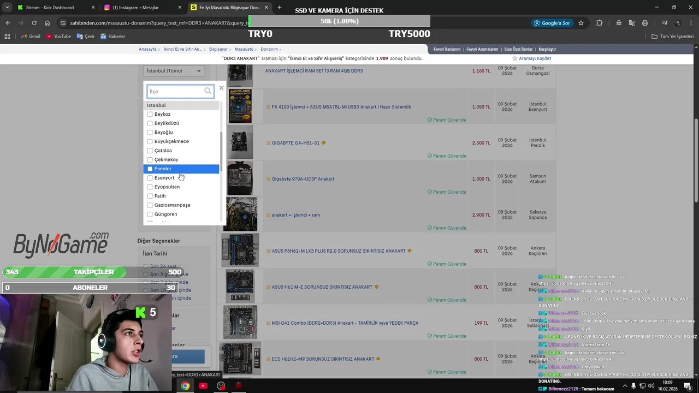
Task: Open the browser home page icon
Action: 48,23
